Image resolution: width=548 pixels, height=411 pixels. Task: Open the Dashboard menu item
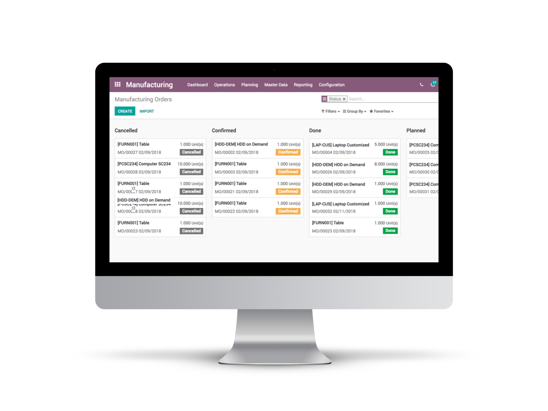[196, 84]
